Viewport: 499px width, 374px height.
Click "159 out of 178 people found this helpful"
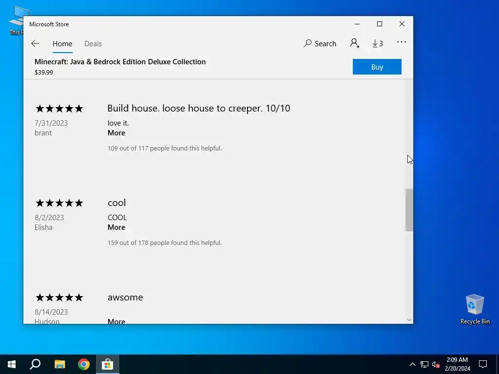[x=165, y=243]
